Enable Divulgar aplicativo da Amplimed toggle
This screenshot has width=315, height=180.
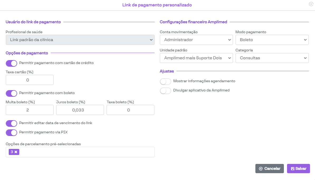165,91
